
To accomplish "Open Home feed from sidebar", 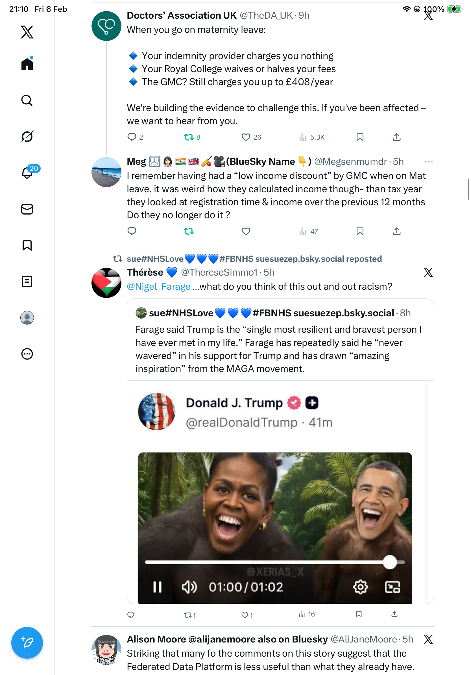I will (x=27, y=64).
